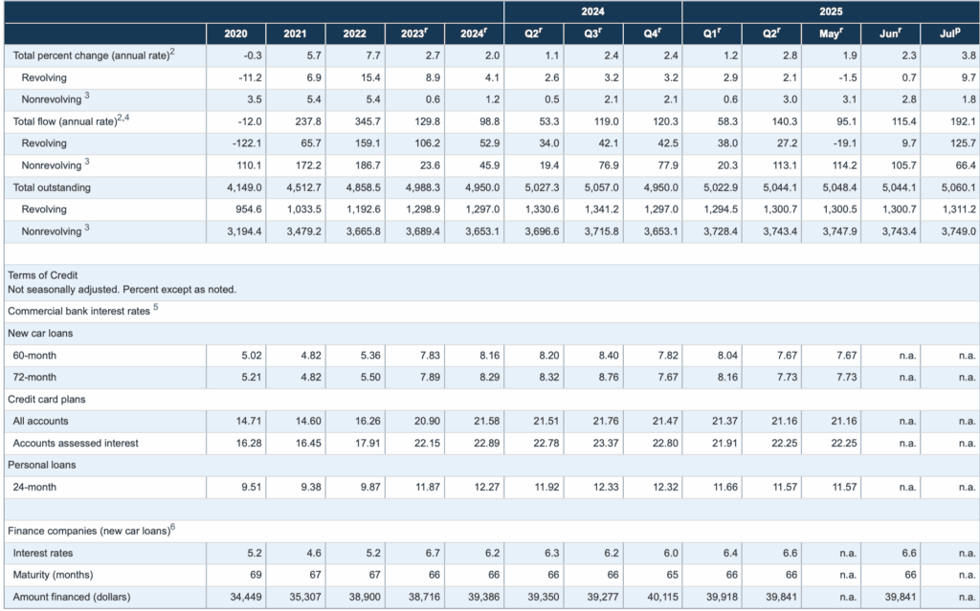
Task: Select the Total outstanding row label
Action: point(55,188)
